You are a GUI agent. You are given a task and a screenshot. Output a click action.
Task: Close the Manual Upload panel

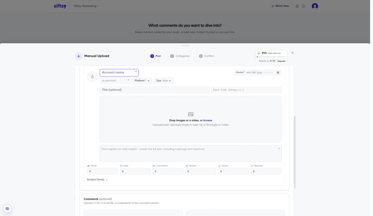[292, 53]
